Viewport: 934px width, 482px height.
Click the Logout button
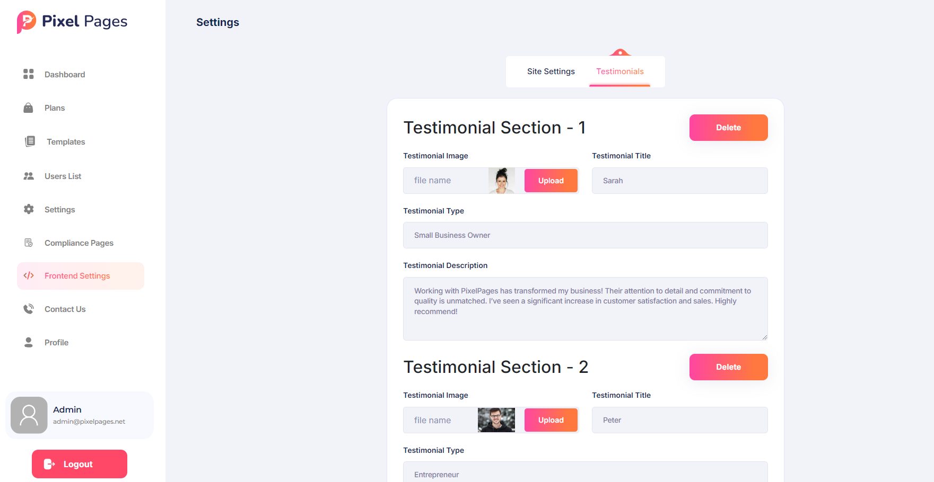click(x=80, y=464)
